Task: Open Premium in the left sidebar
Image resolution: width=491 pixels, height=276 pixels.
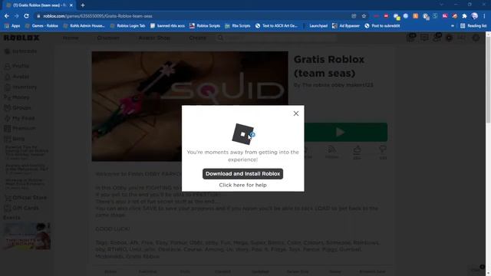Action: pyautogui.click(x=20, y=128)
